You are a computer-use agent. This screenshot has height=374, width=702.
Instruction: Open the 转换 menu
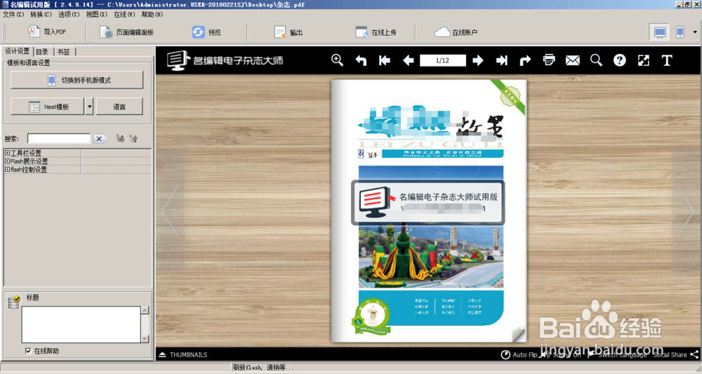pos(41,14)
